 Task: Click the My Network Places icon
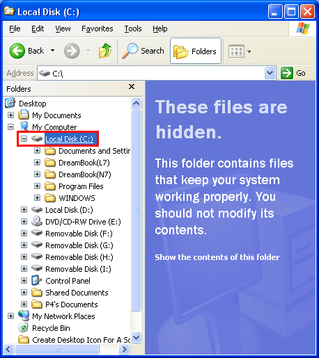coord(24,316)
